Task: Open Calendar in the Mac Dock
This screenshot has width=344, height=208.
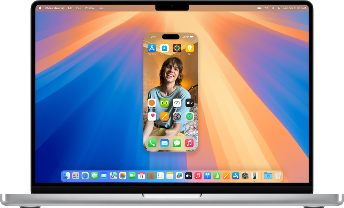Action: pyautogui.click(x=142, y=176)
